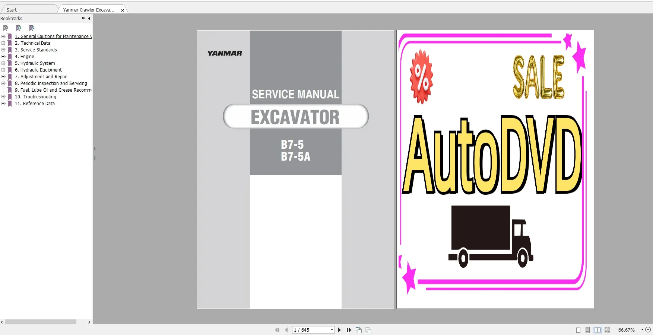The height and width of the screenshot is (335, 653).
Task: Collapse the Bookmarks panel with left arrow
Action: tap(89, 18)
